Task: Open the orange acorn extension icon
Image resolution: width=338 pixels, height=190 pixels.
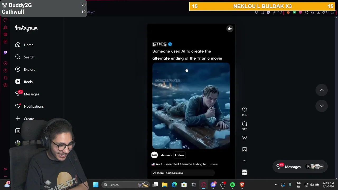Action: click(289, 12)
